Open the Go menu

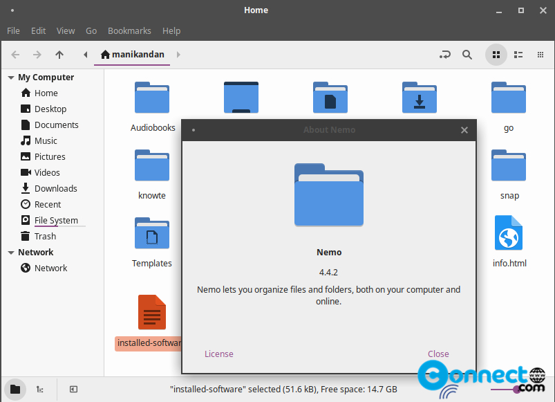click(91, 31)
